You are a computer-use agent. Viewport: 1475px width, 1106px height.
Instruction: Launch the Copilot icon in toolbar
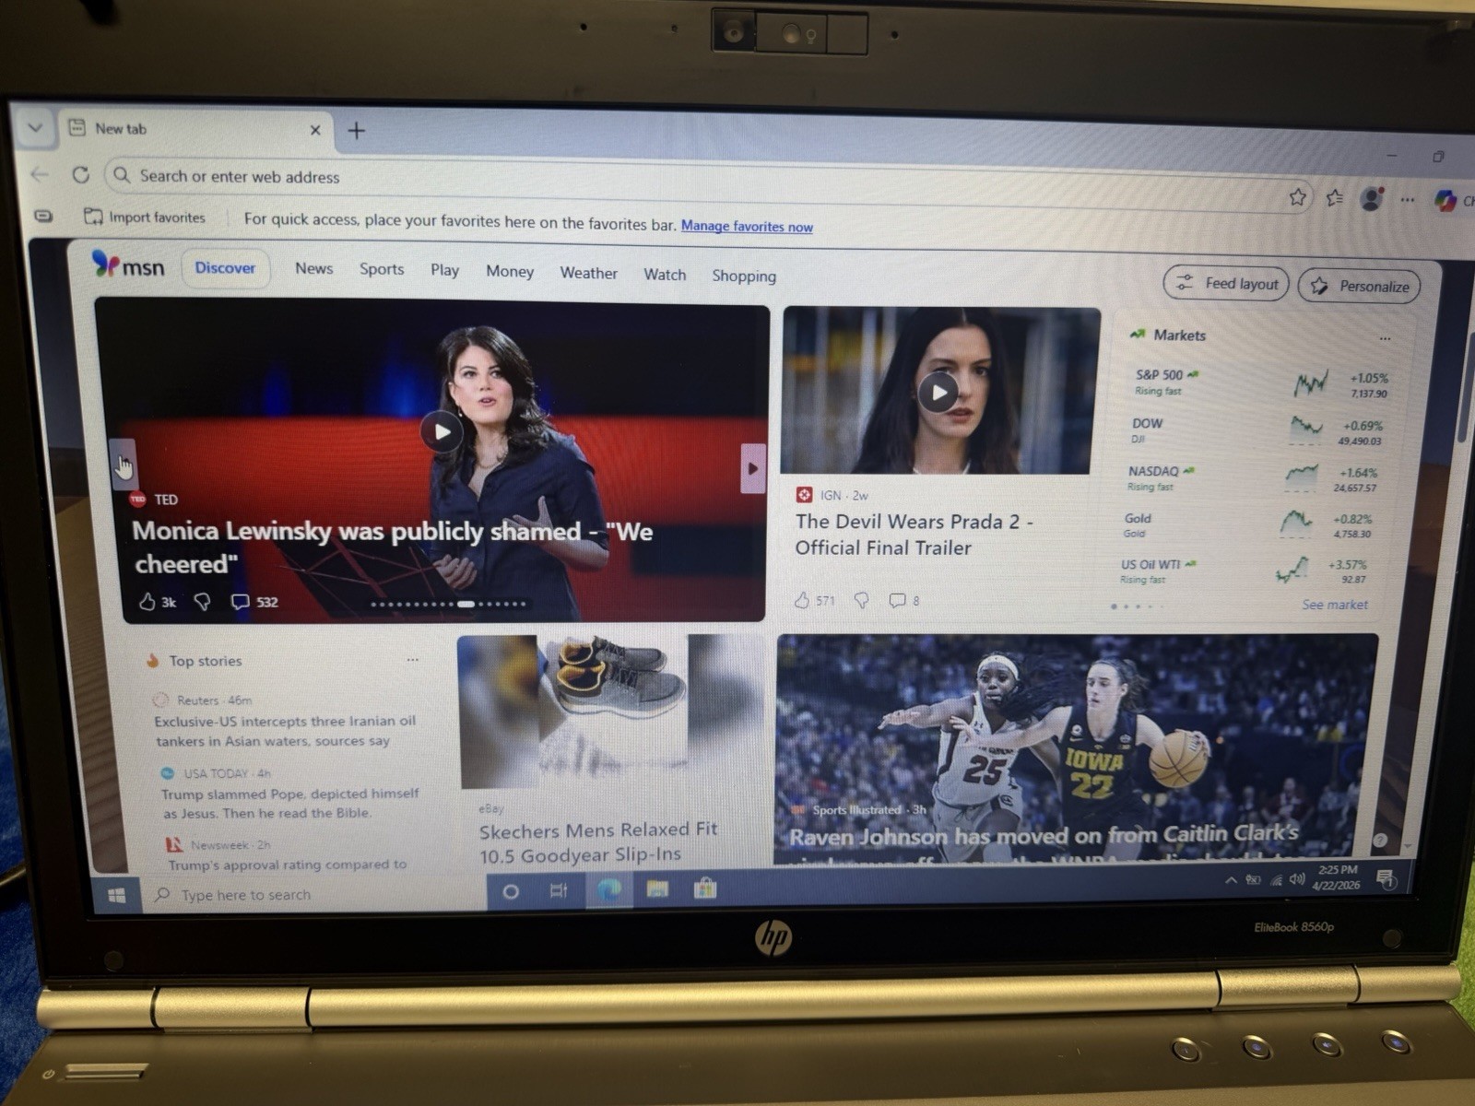(1445, 200)
